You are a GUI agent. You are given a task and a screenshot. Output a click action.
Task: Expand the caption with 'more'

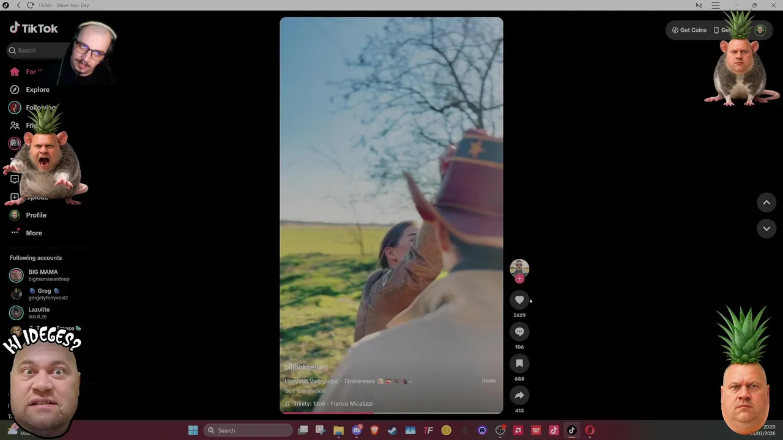tap(489, 381)
